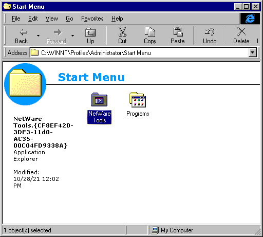Screen dimensions: 263x237
Task: Click the Programs label text
Action: click(x=138, y=114)
